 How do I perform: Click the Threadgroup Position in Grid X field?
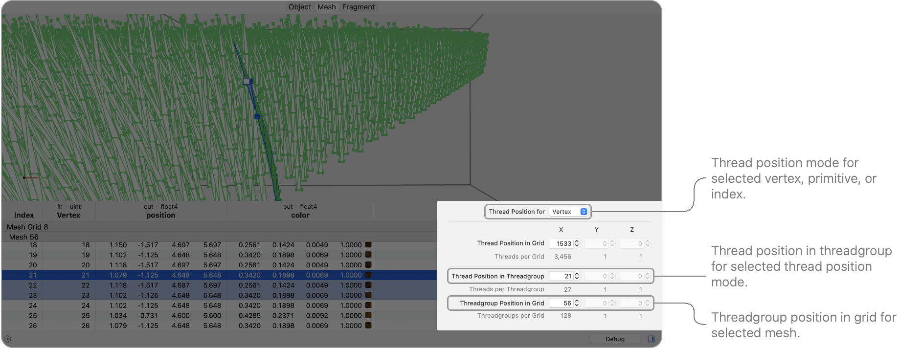(561, 303)
